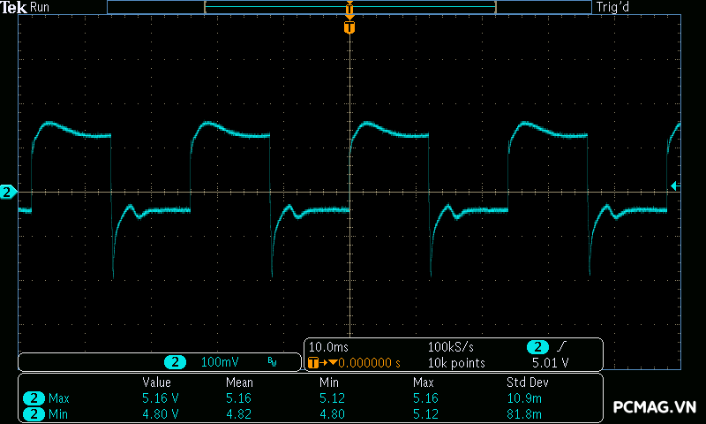Screen dimensions: 706x424
Task: Click the rising edge trigger slope symbol
Action: (562, 347)
